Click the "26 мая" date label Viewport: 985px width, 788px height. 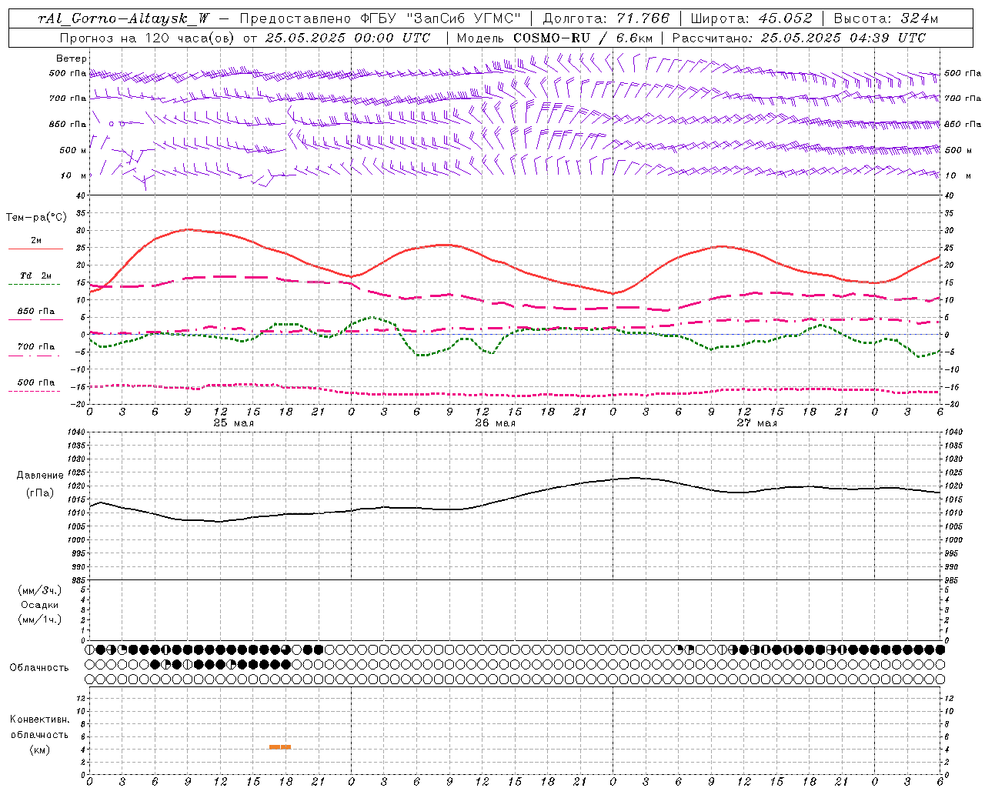[x=496, y=423]
